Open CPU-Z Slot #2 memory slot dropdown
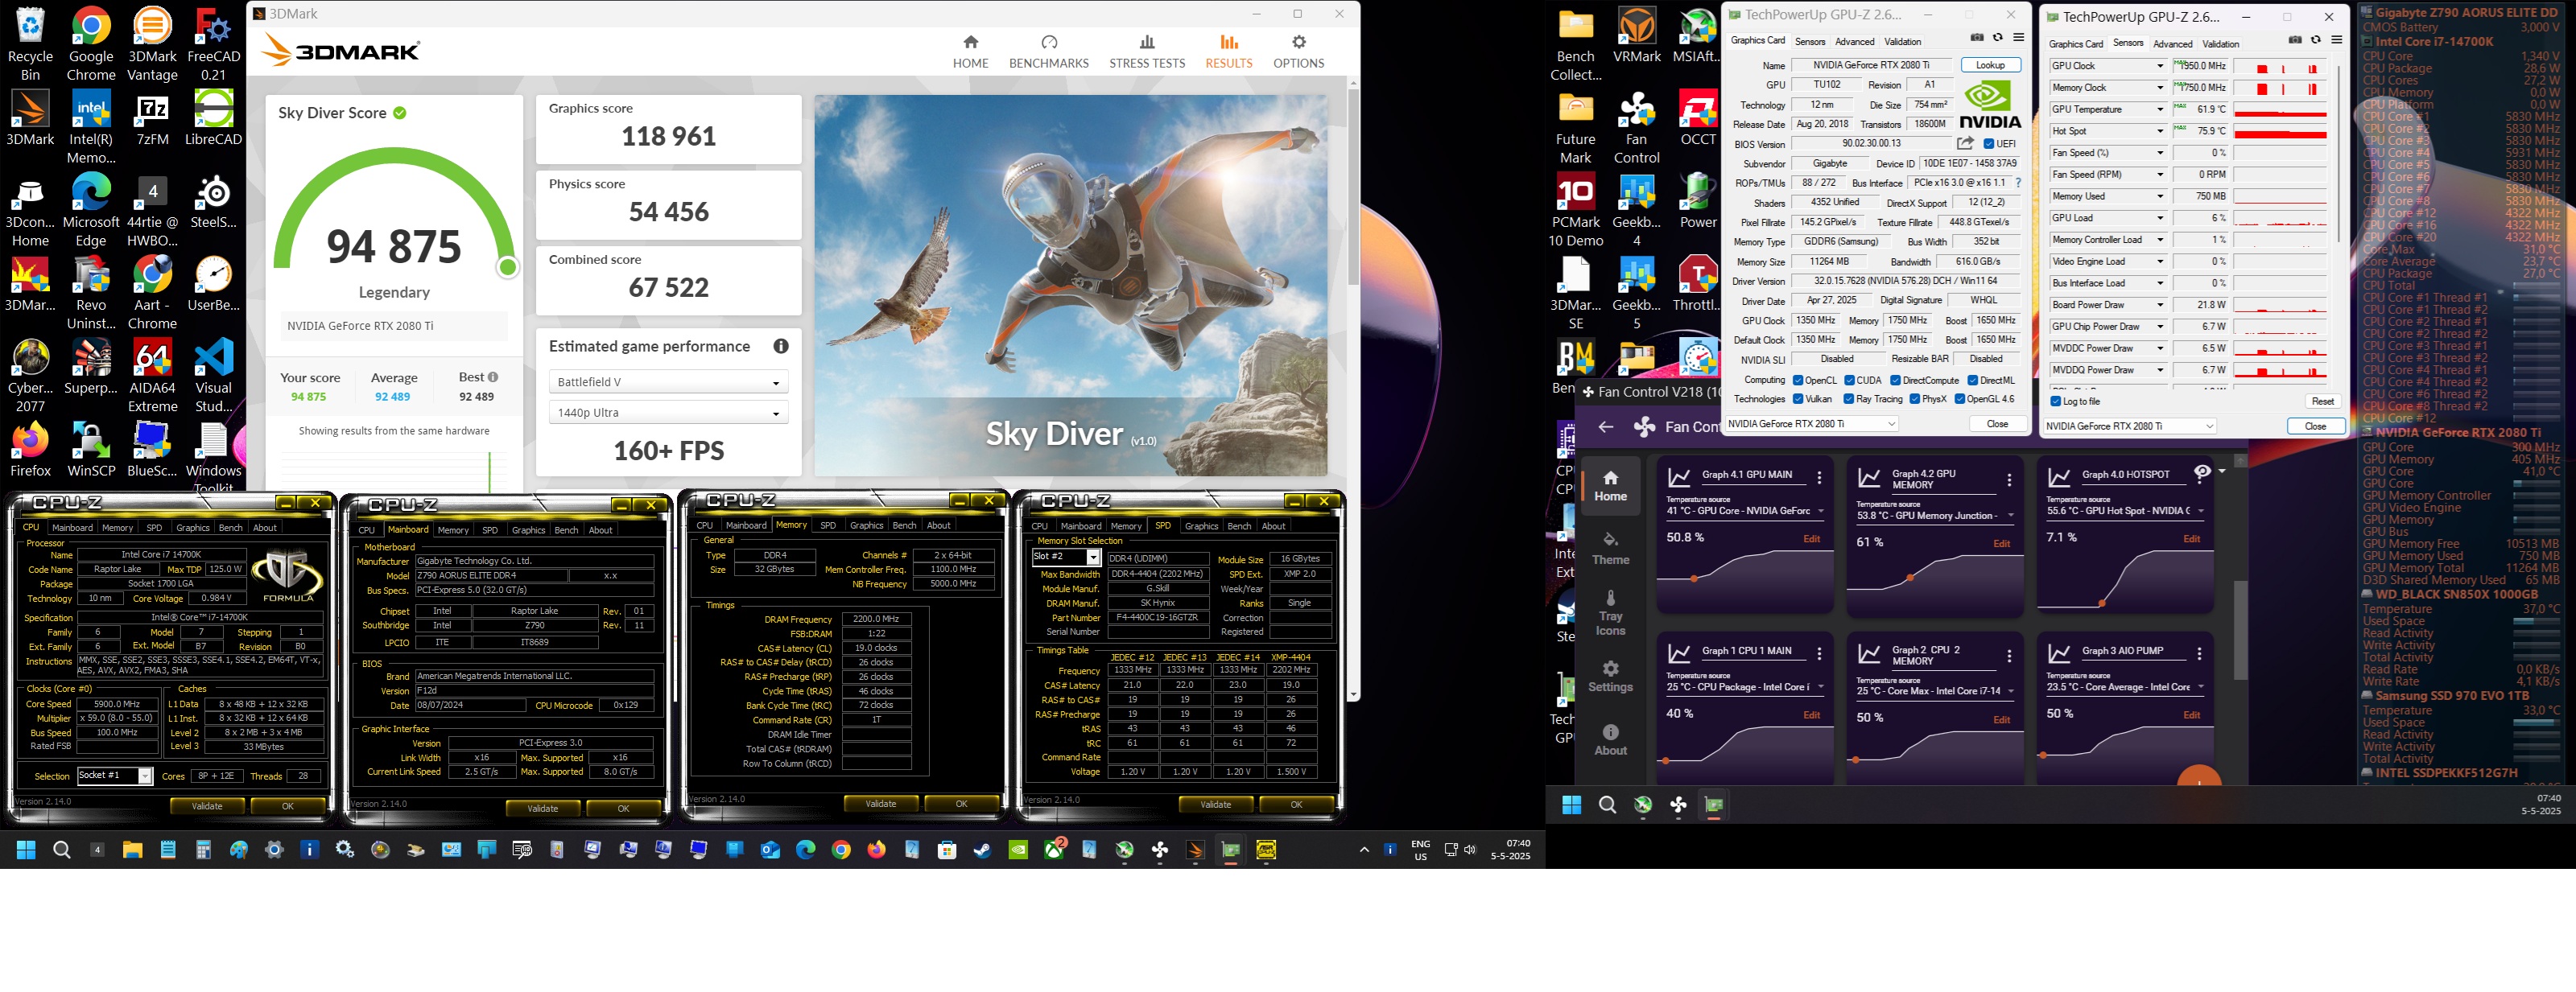The height and width of the screenshot is (992, 2576). 1066,557
